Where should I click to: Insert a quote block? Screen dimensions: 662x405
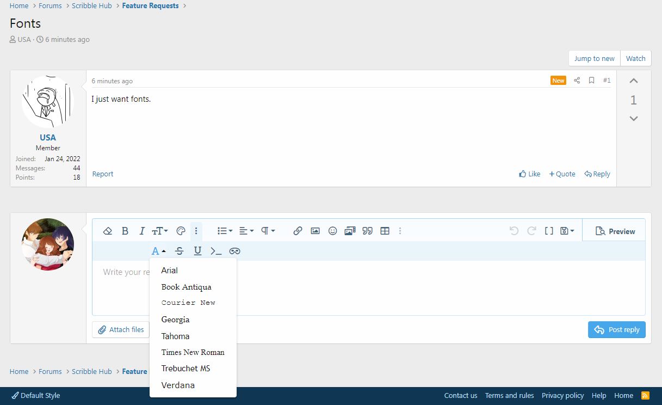[x=367, y=231]
